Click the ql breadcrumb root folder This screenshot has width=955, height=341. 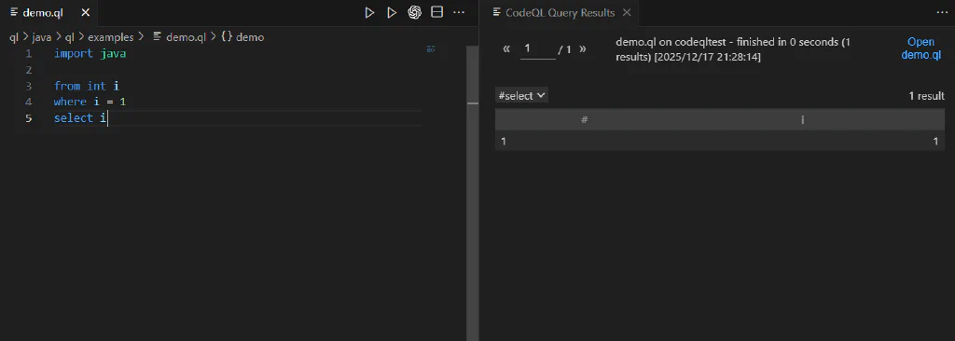[x=14, y=37]
